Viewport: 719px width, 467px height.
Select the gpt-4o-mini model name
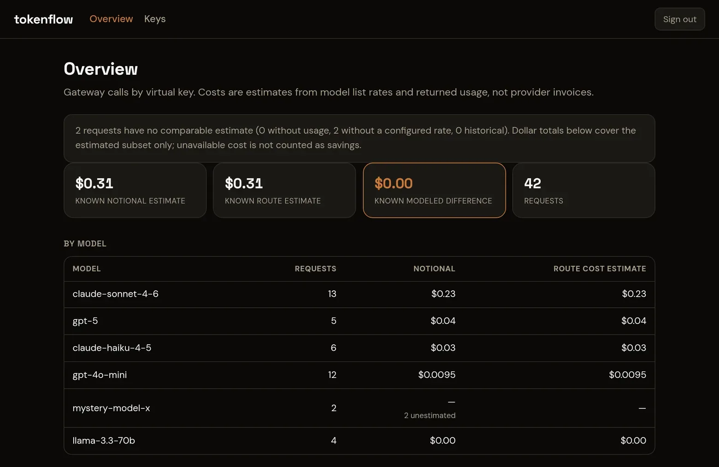pos(100,375)
